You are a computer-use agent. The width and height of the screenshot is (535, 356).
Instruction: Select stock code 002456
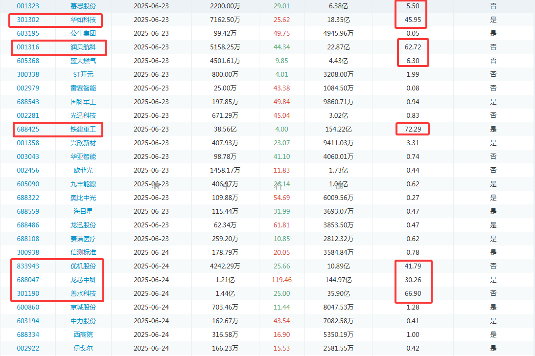point(28,170)
